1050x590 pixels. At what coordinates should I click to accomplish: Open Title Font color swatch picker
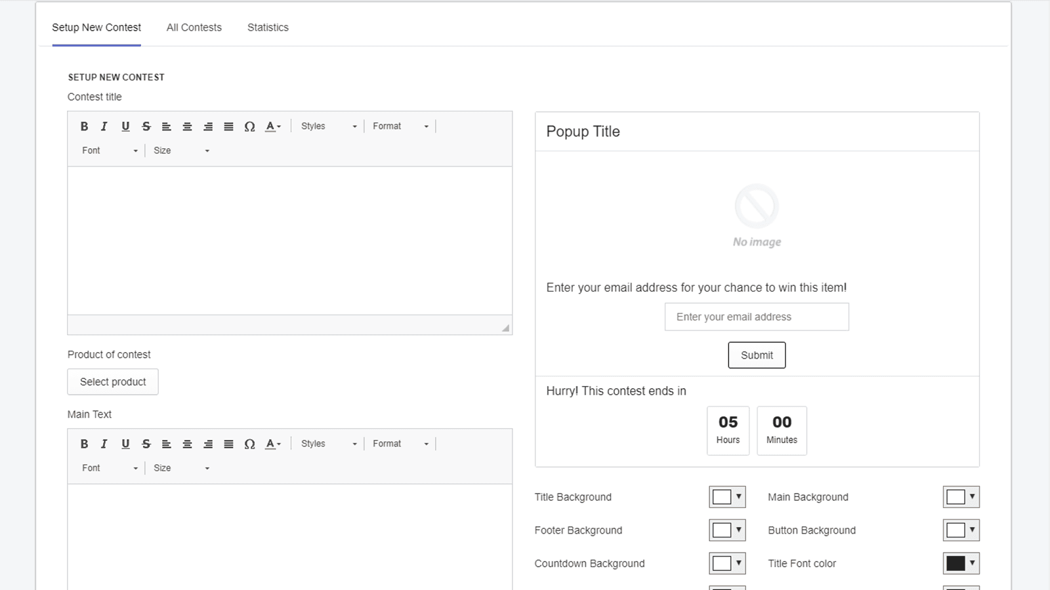tap(961, 563)
